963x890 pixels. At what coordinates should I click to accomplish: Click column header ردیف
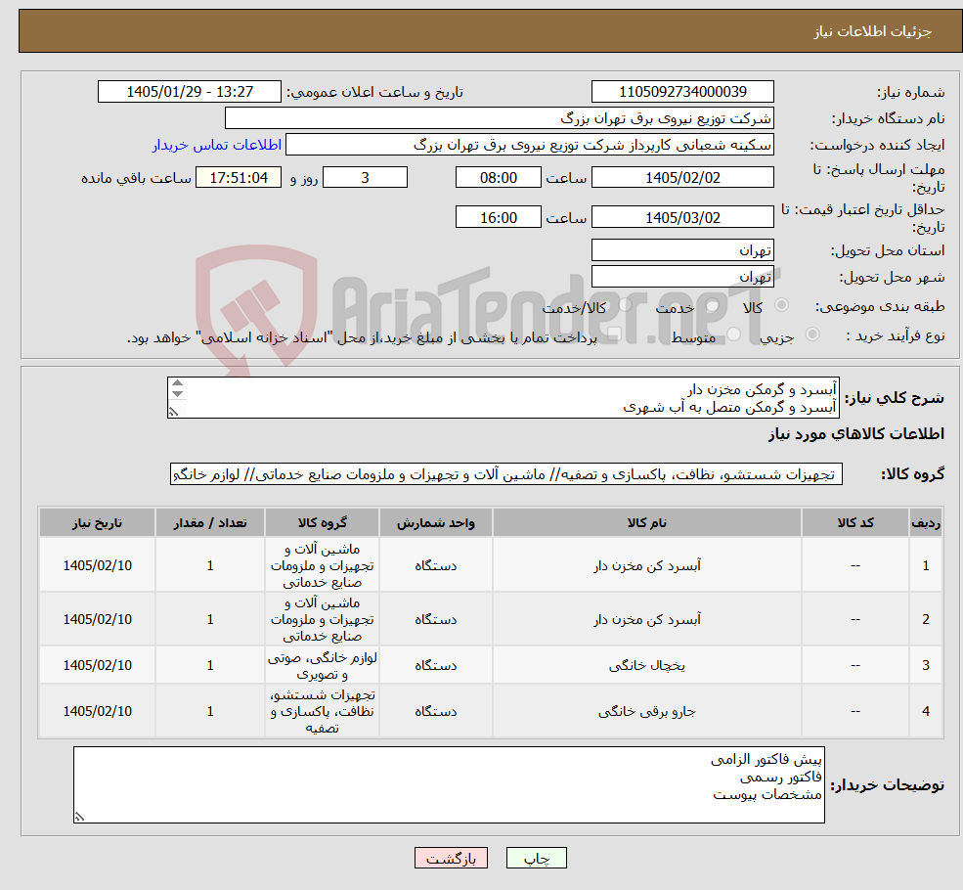(926, 522)
